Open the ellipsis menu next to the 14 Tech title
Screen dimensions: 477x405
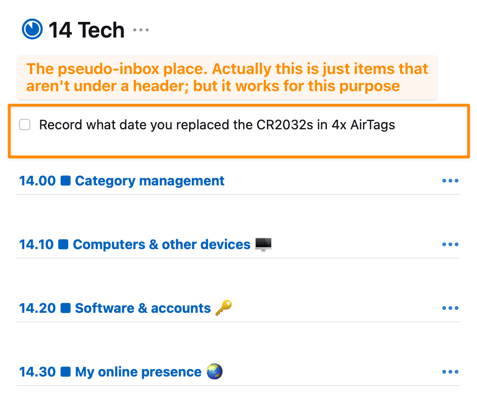141,30
